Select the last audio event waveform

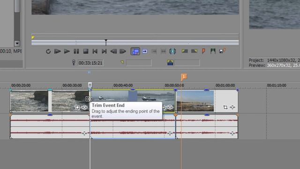[x=207, y=126]
